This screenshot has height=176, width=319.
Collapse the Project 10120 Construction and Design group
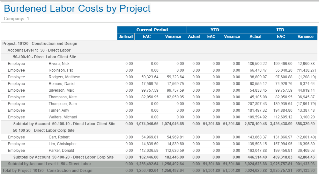tap(40, 44)
